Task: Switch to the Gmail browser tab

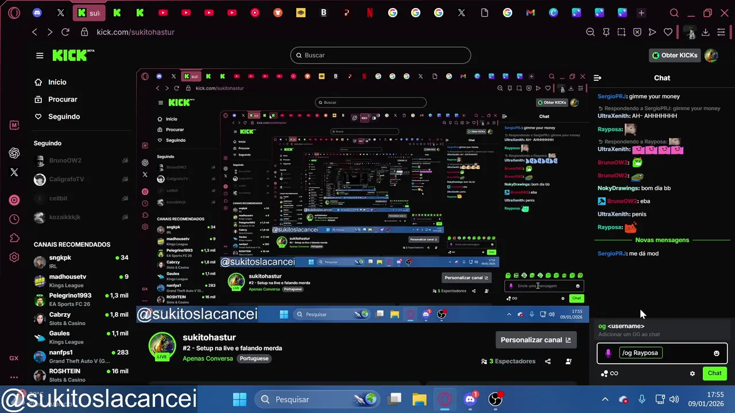Action: [531, 13]
